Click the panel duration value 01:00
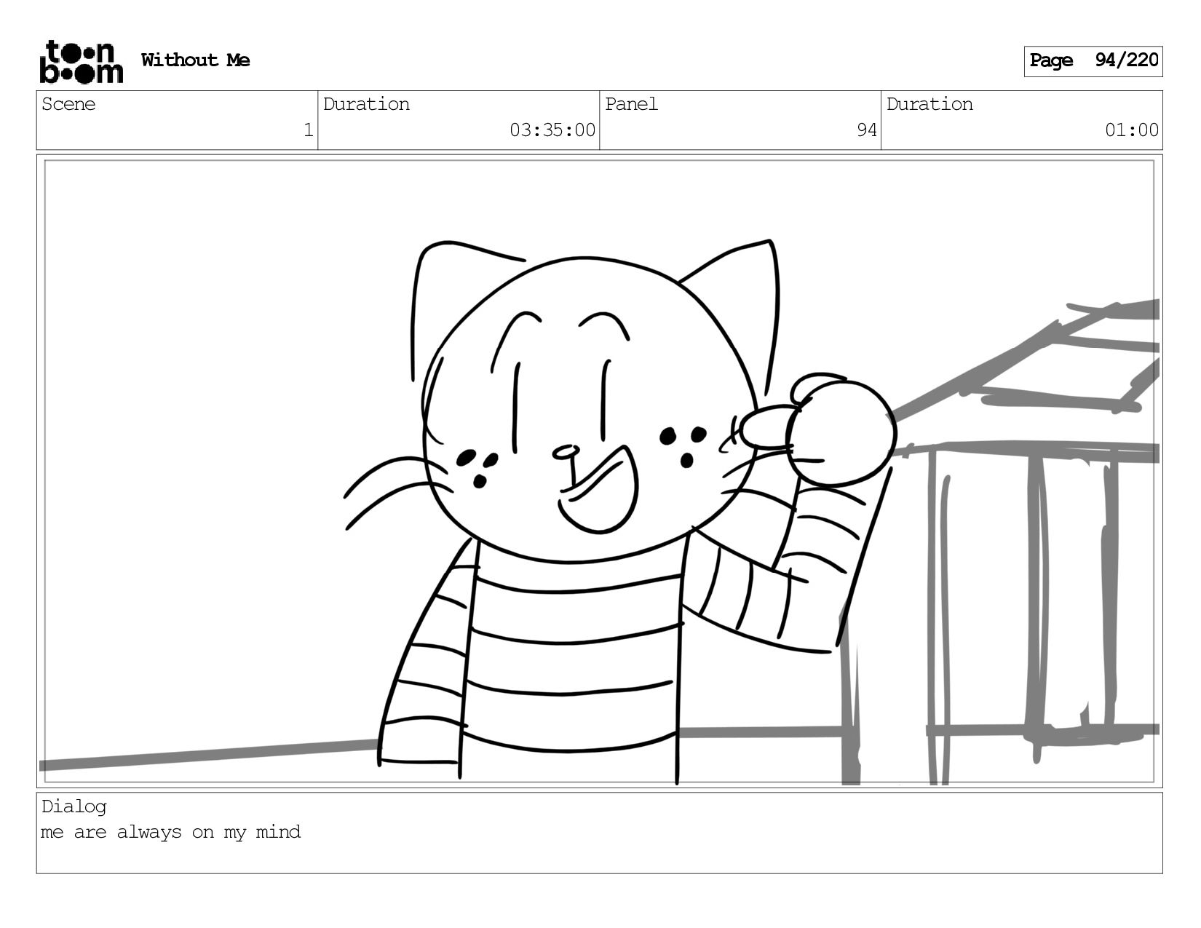Viewport: 1201px width, 928px height. 1132,130
